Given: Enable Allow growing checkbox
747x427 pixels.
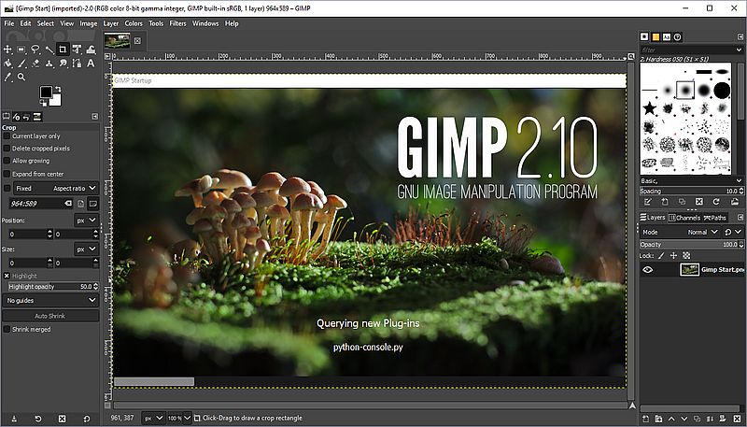Looking at the screenshot, I should pos(7,161).
